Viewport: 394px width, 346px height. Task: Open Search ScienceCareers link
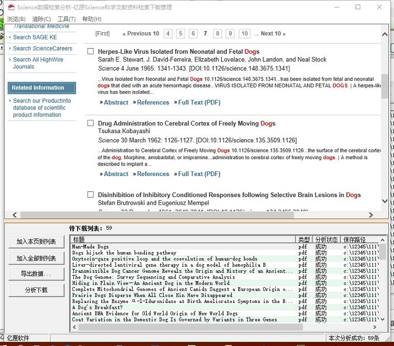point(42,49)
